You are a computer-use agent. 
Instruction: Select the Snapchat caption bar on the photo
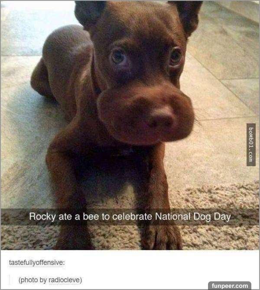(130, 217)
